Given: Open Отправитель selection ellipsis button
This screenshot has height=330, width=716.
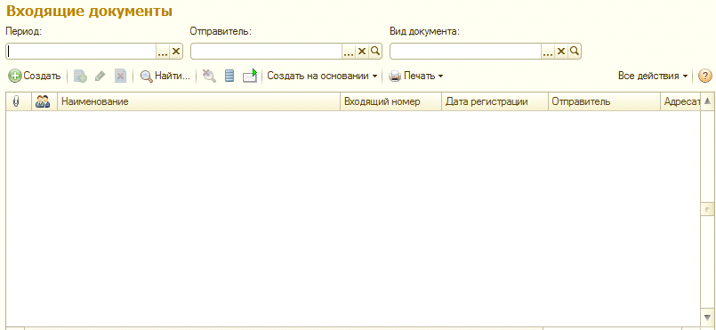Looking at the screenshot, I should tap(349, 52).
